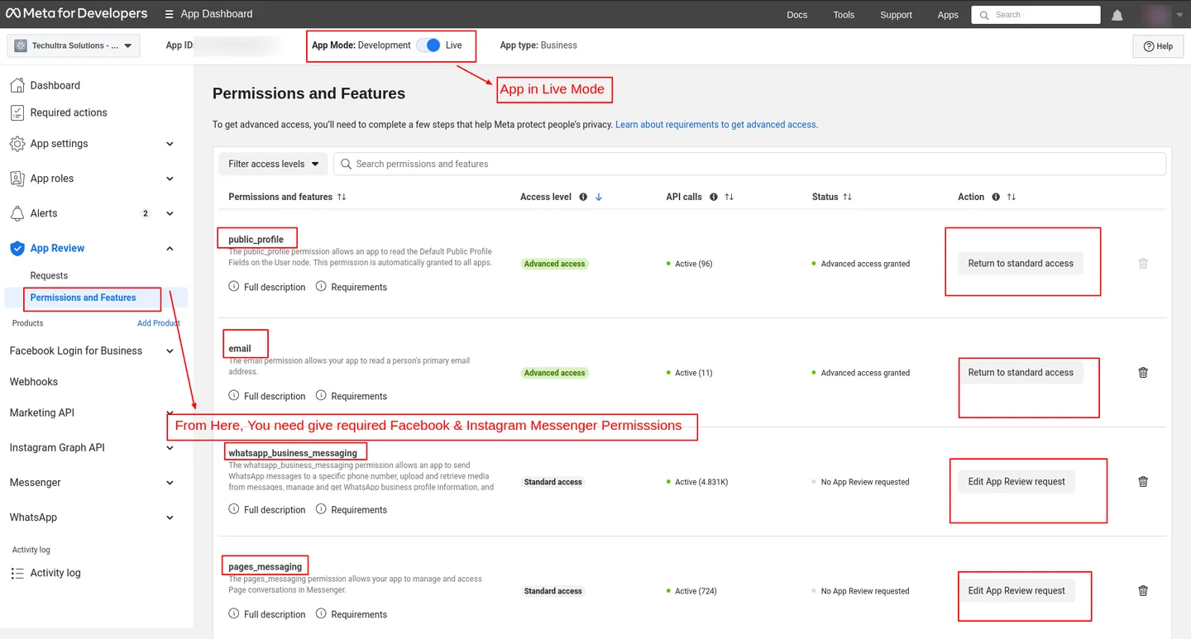Open Apps in top navigation
This screenshot has height=639, width=1191.
coord(948,15)
